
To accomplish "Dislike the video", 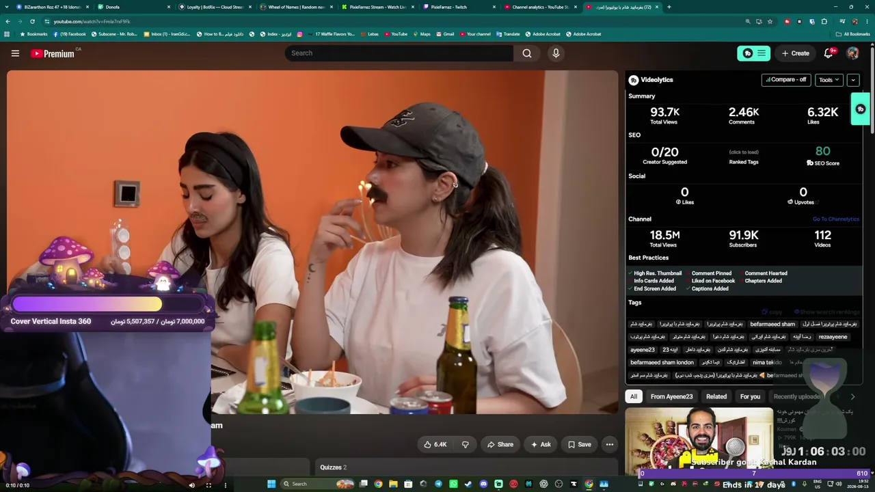I will (466, 444).
